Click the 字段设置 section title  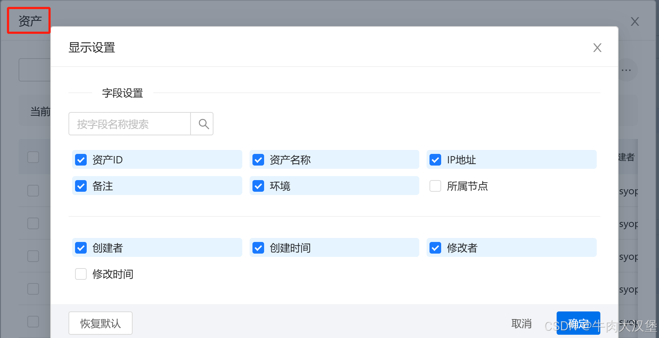pos(122,93)
